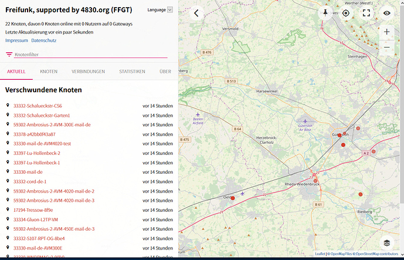Select the node marker beside the A 2 label
The width and height of the screenshot is (404, 260).
tap(374, 151)
